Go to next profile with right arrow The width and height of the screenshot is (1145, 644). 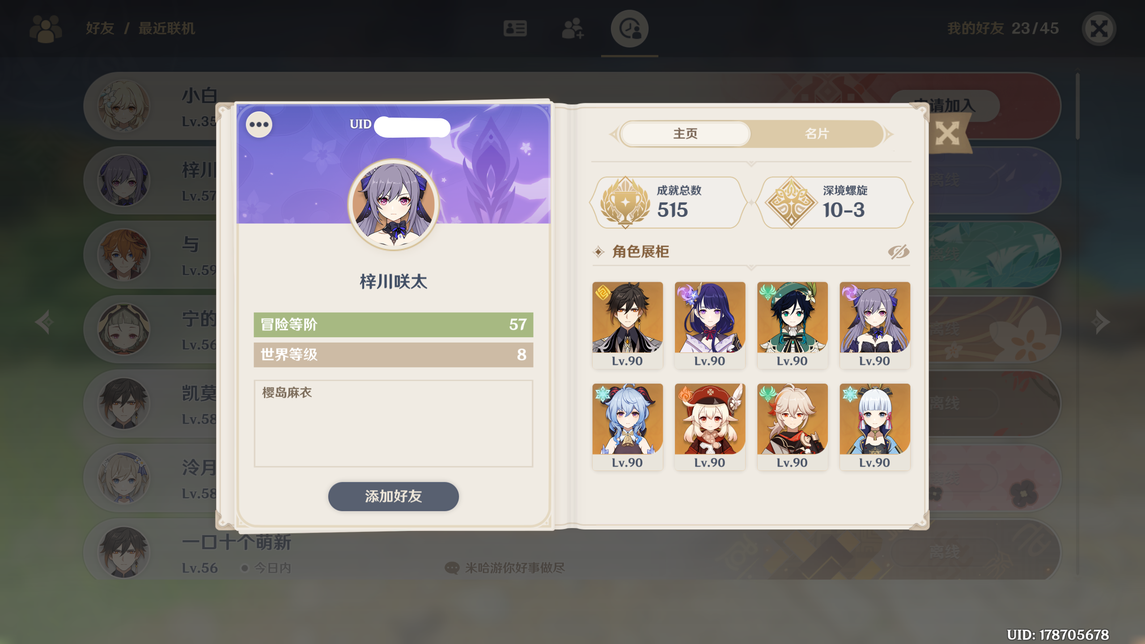(1101, 322)
